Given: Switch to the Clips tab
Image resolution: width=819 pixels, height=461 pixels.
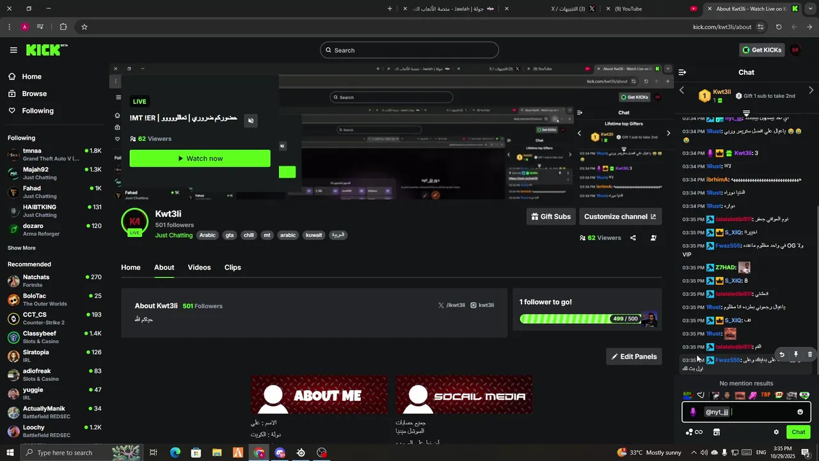Looking at the screenshot, I should 232,267.
